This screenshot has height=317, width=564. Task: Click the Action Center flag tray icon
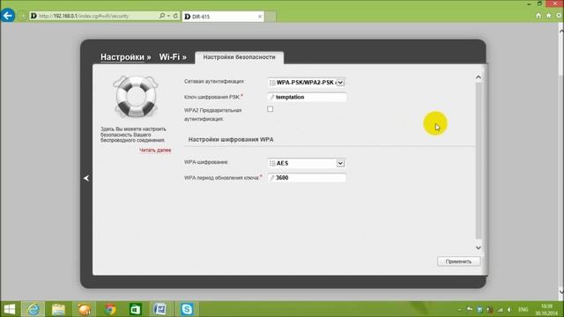coord(470,309)
